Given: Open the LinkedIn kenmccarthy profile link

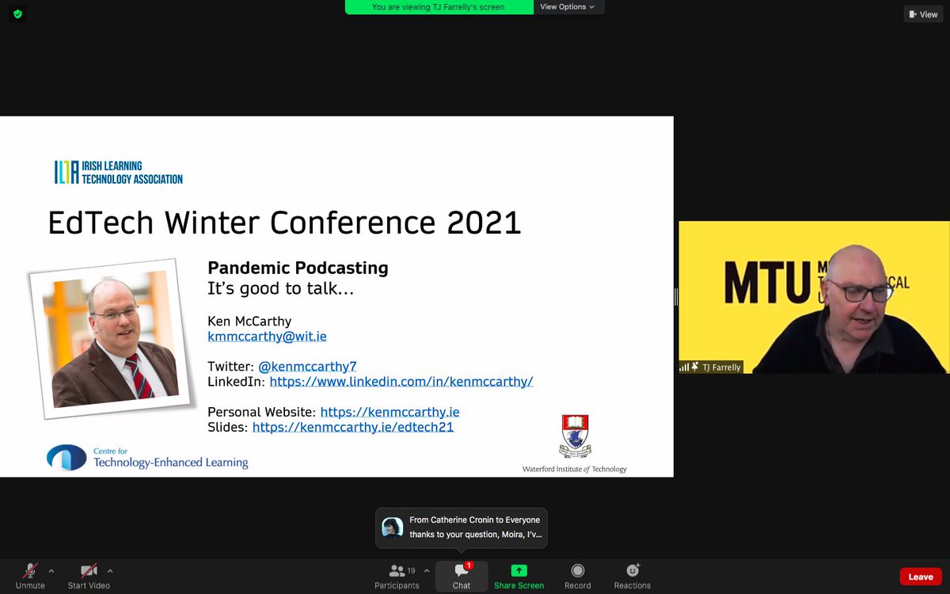Looking at the screenshot, I should pyautogui.click(x=401, y=381).
